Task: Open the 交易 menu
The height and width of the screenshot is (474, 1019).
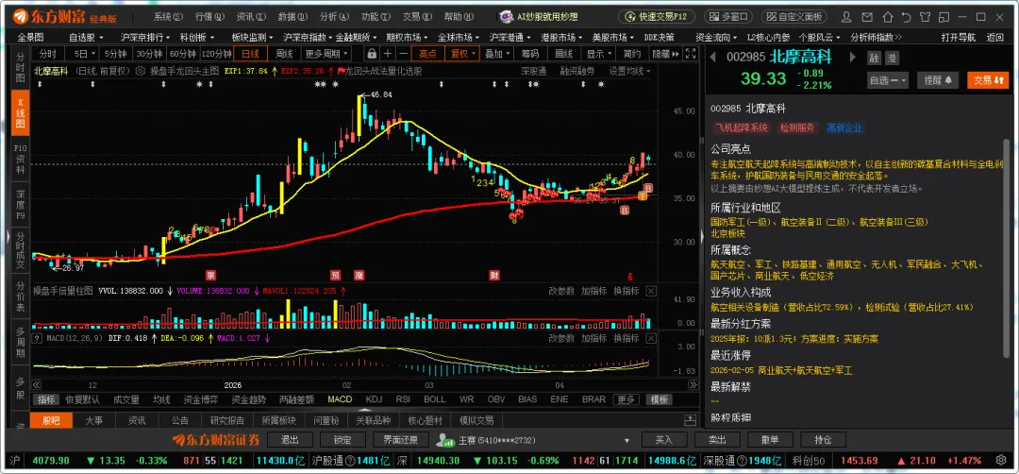Action: (416, 16)
